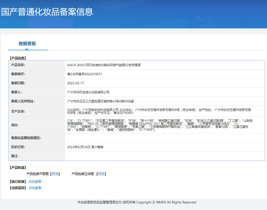Image resolution: width=267 pixels, height=210 pixels.
Task: Open 预览 link for 产品包装立体图
Action: pyautogui.click(x=101, y=174)
